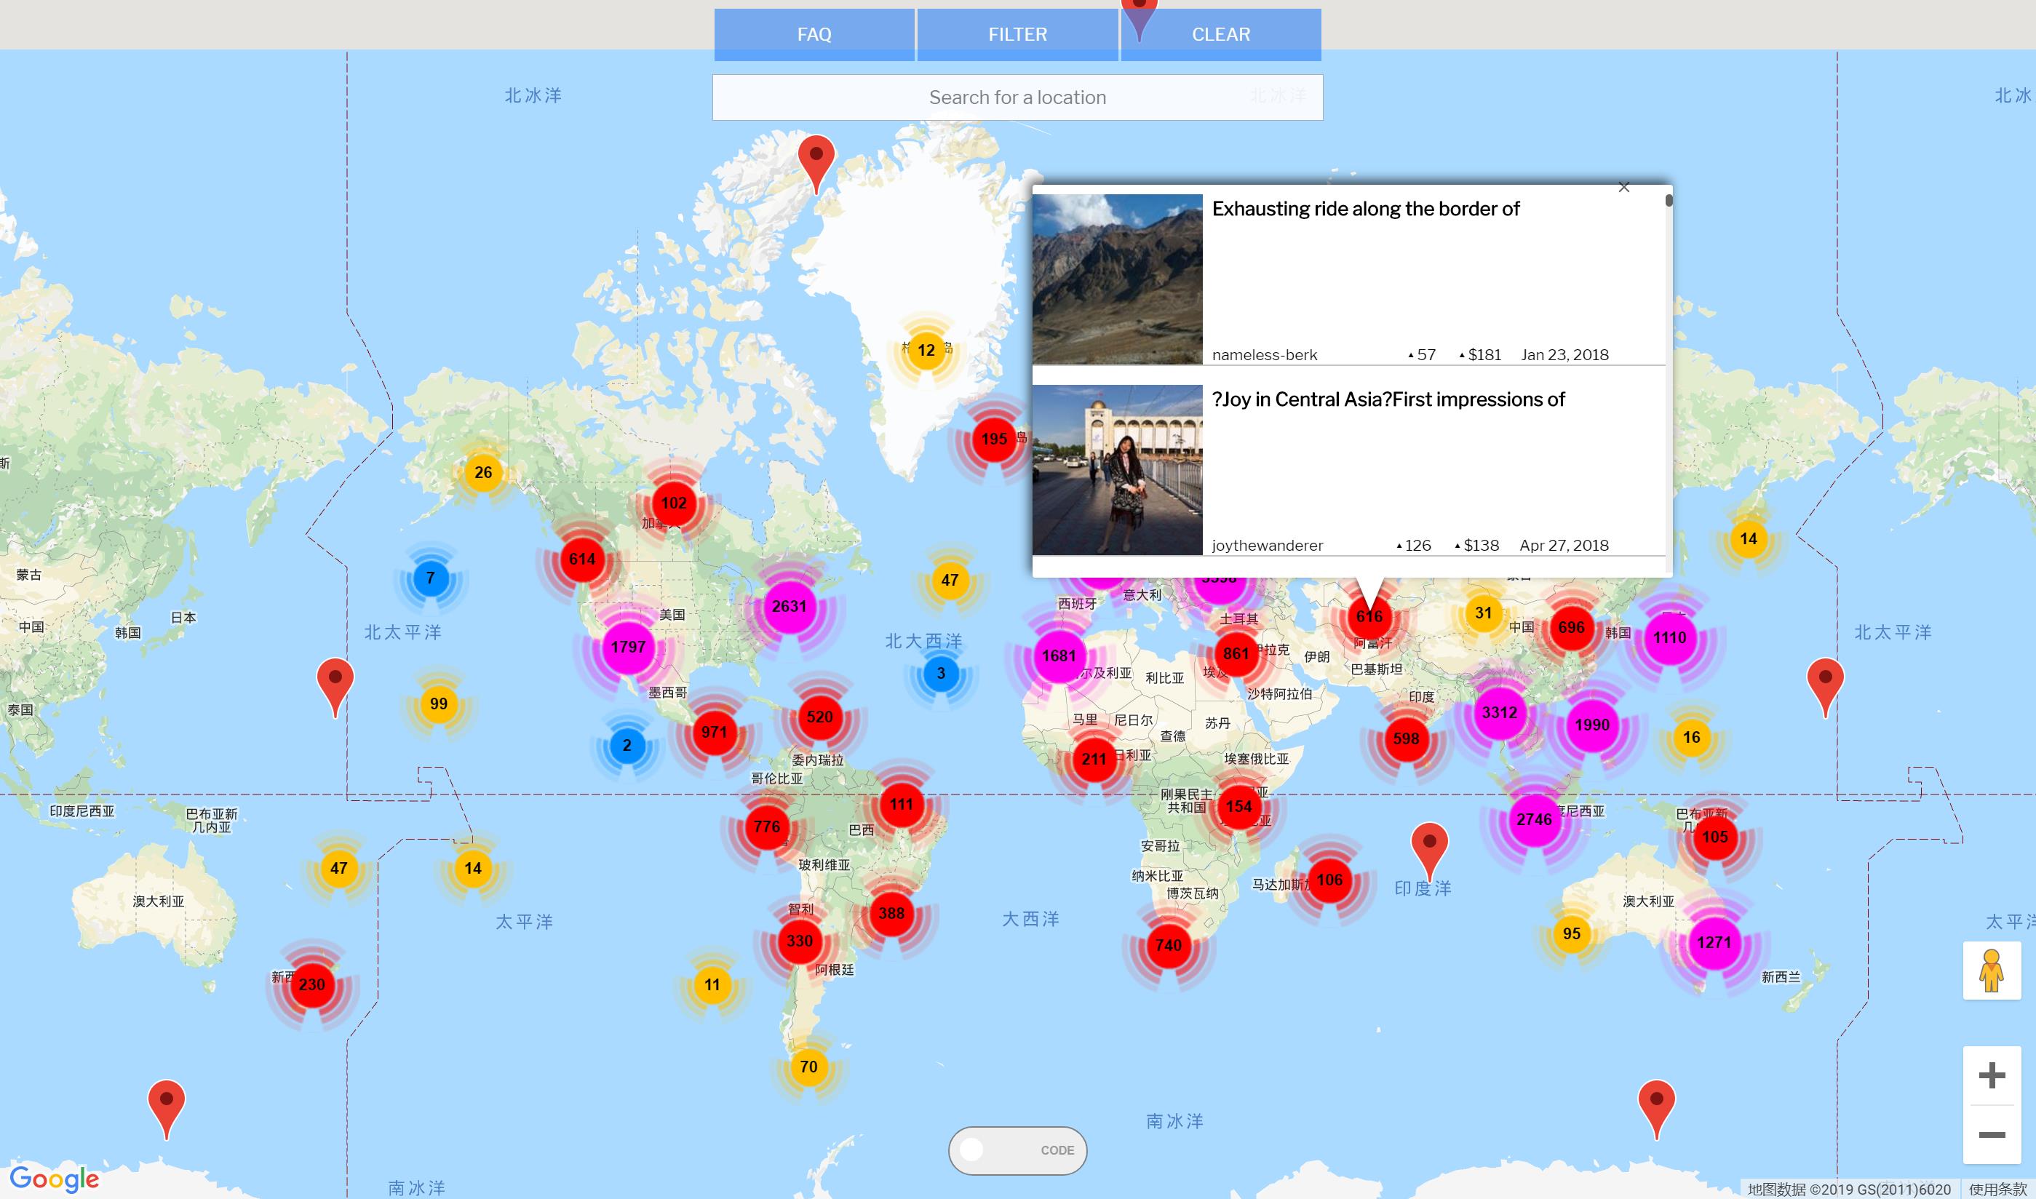Toggle the CODE switch

(x=1017, y=1150)
